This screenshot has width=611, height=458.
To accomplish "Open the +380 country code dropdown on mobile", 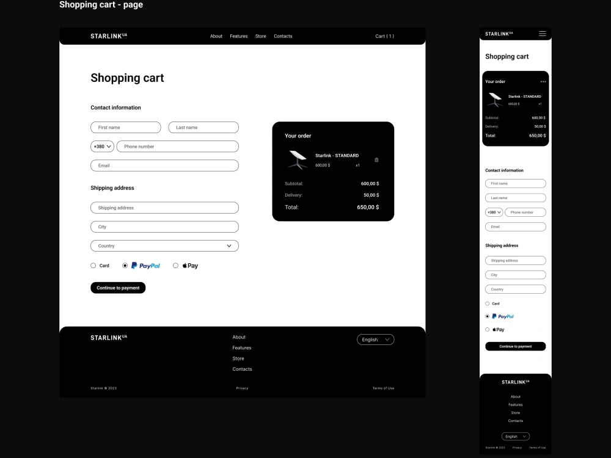I will point(494,213).
